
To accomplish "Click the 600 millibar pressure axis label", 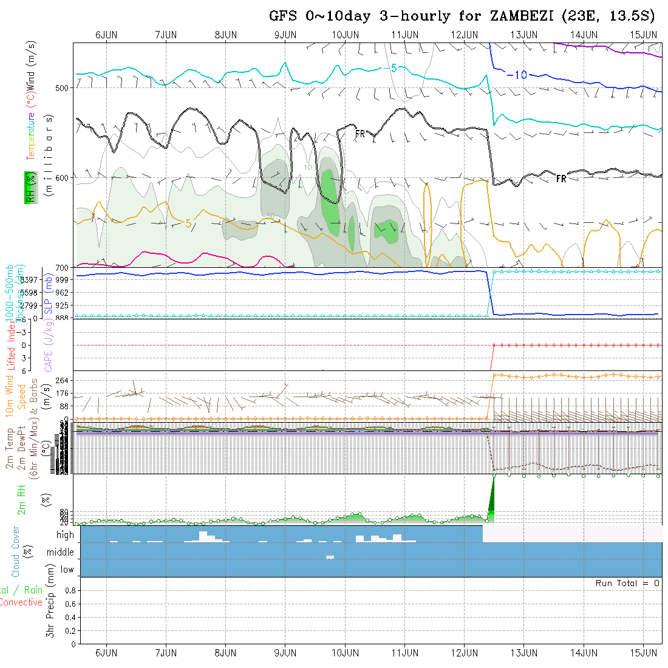I will pos(64,177).
